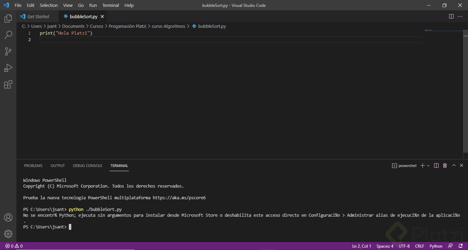468x250 pixels.
Task: Open the Help menu
Action: 129,5
